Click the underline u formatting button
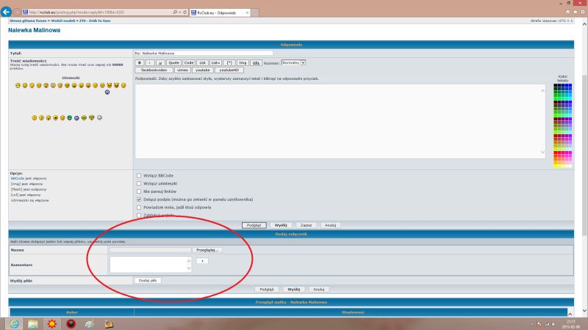This screenshot has height=330, width=588. [160, 63]
